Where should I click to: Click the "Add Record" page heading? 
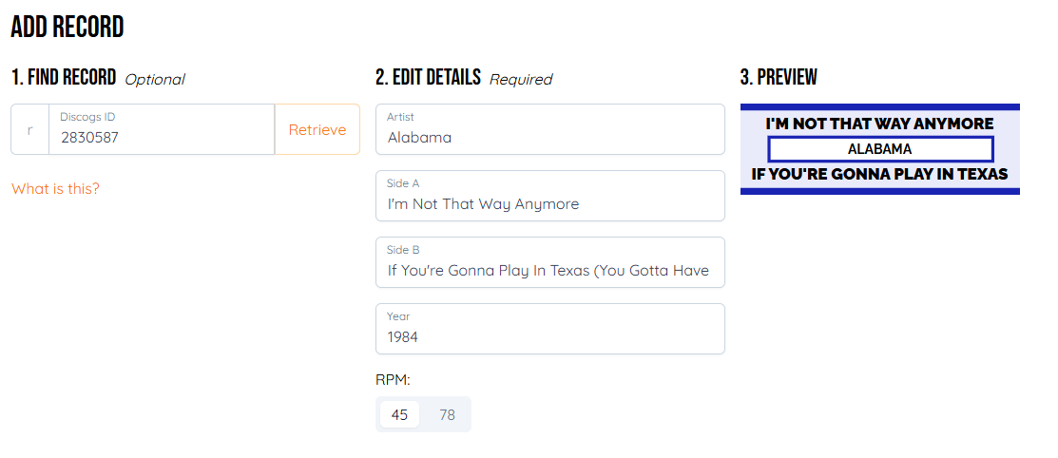click(67, 28)
